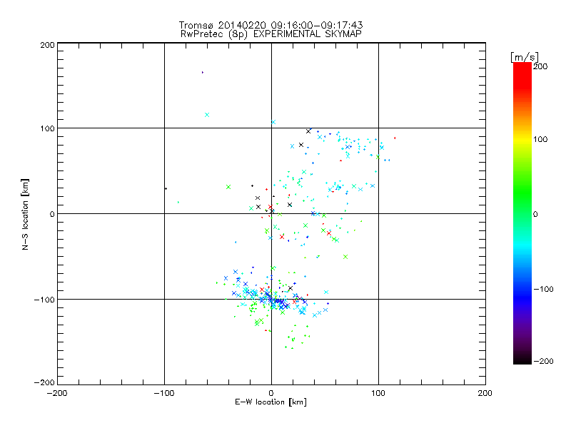Click the colorbar tick label "200"
This screenshot has height=428, width=571.
tap(540, 66)
